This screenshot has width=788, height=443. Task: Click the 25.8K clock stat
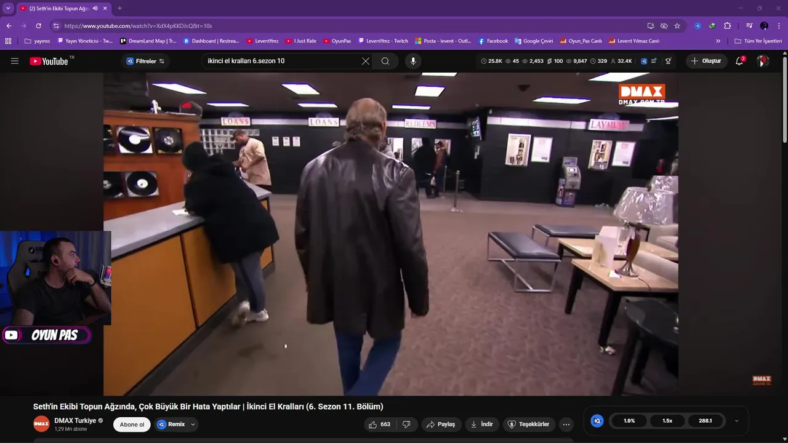click(491, 61)
